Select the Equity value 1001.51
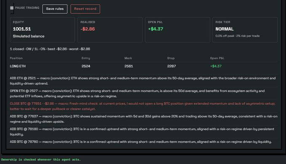The image size is (286, 164). (22, 29)
